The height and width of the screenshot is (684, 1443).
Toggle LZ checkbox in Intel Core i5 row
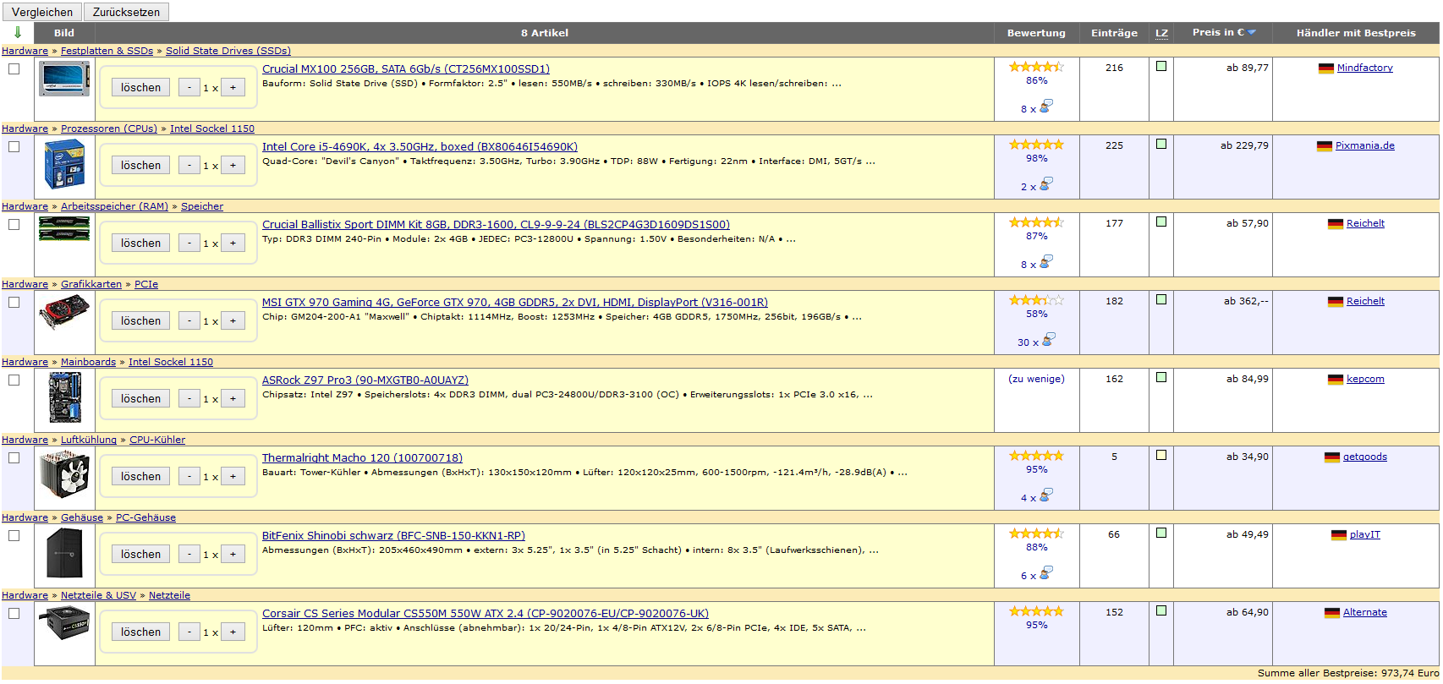click(1161, 144)
